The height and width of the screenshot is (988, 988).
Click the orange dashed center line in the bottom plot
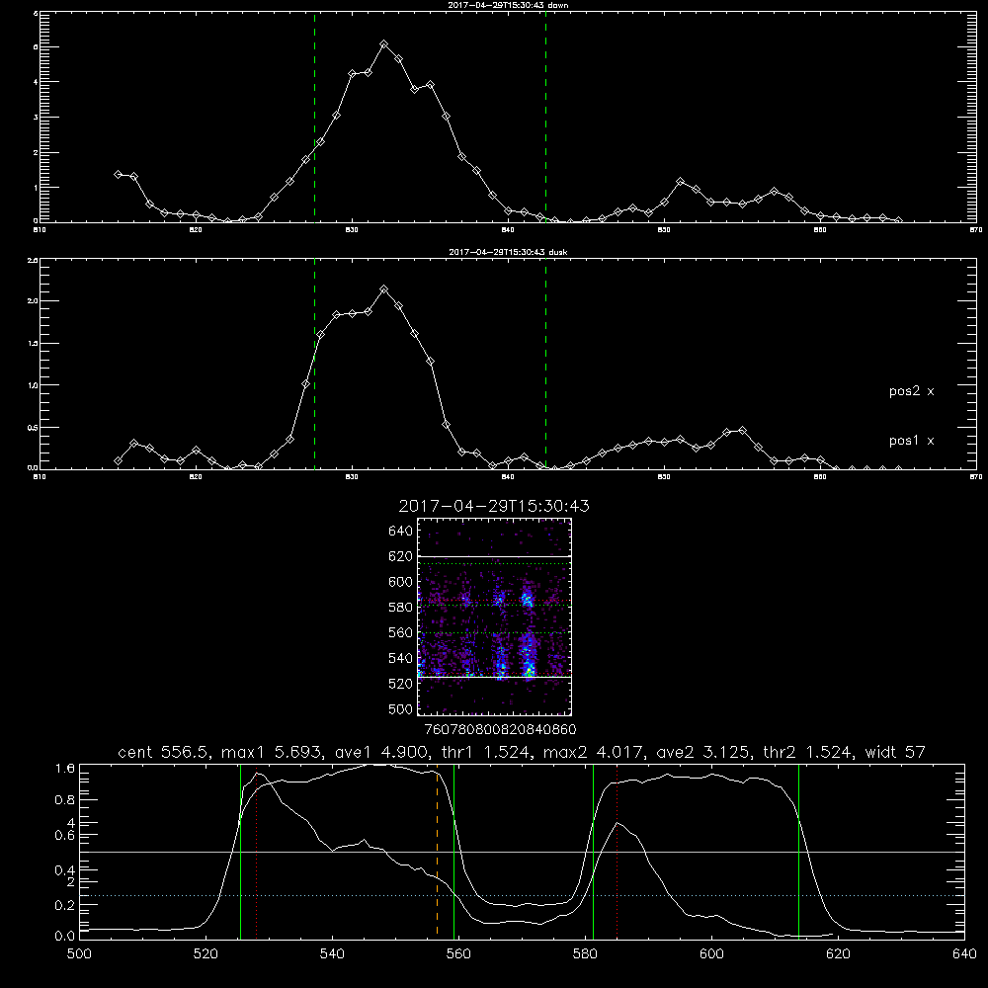coord(438,851)
